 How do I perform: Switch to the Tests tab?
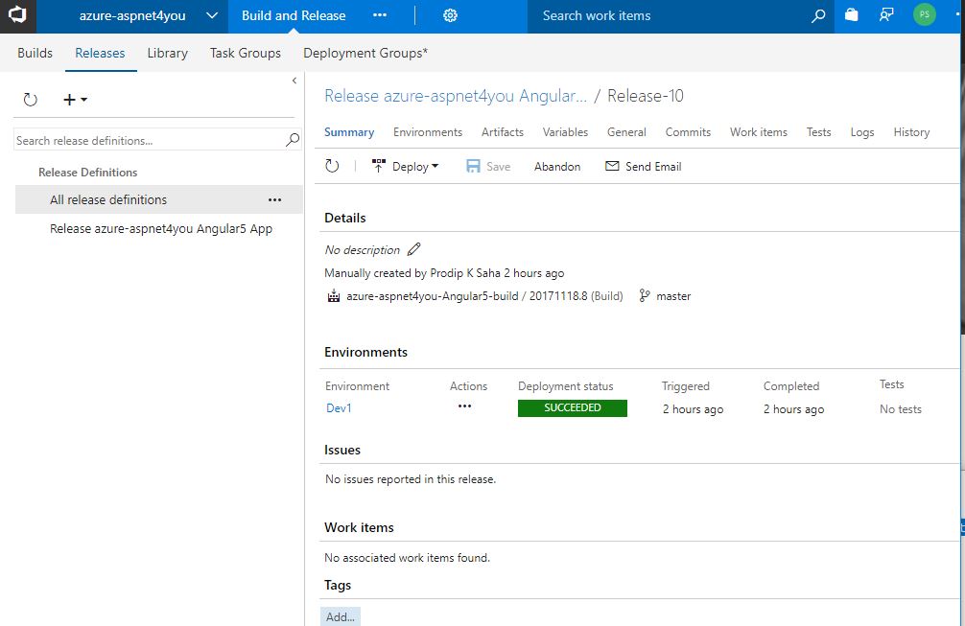coord(818,132)
